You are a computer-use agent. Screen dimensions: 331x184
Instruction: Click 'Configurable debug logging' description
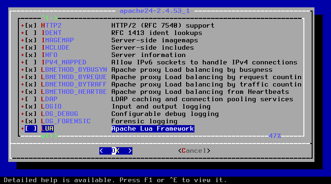pos(165,114)
